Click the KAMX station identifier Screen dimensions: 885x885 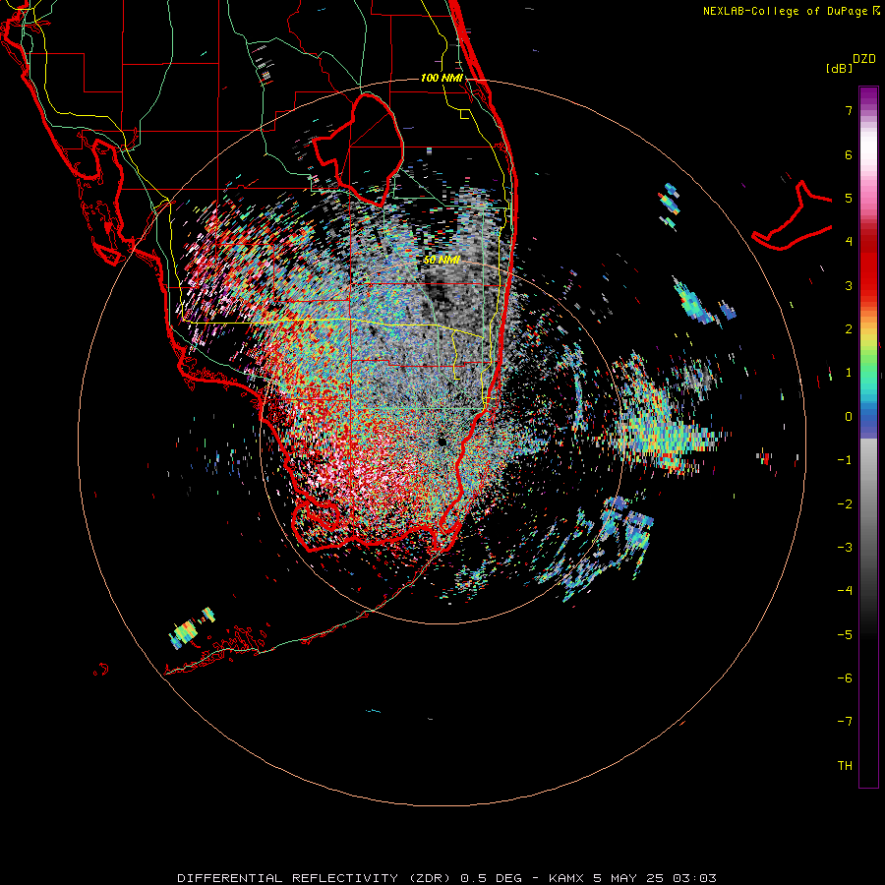(x=566, y=878)
